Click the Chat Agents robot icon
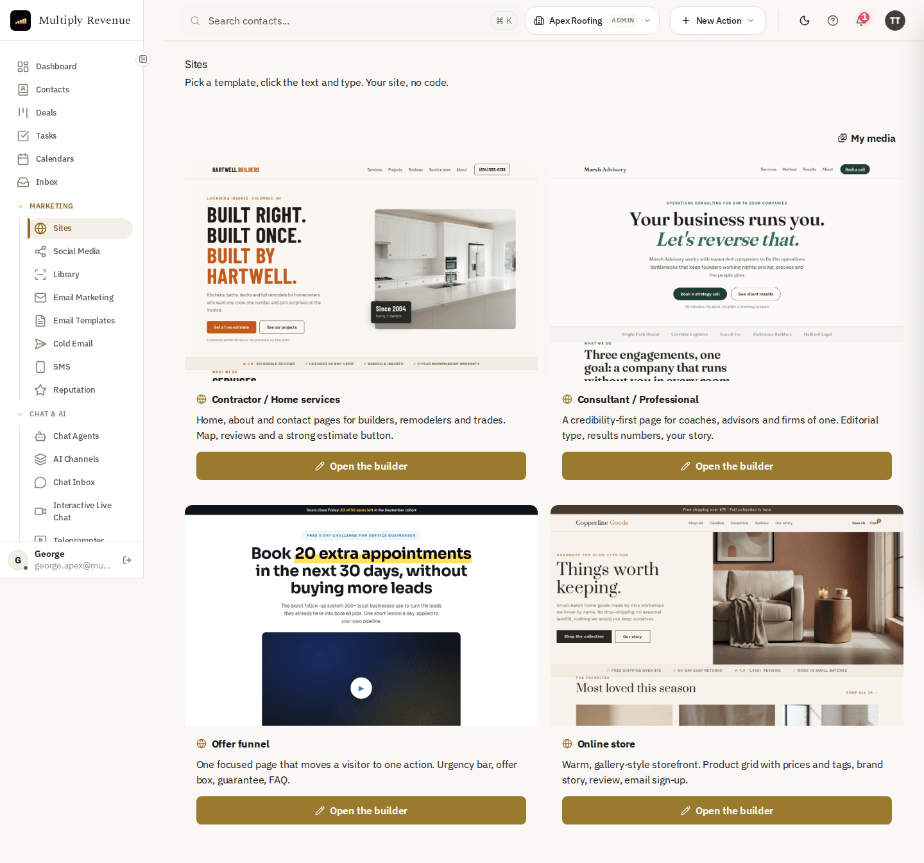Screen dimensions: 924x863 (40, 436)
